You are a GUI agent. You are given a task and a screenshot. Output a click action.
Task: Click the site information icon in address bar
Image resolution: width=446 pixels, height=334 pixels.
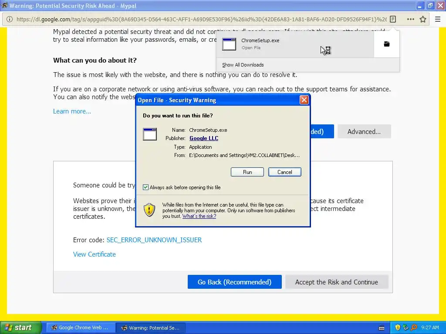pos(10,19)
